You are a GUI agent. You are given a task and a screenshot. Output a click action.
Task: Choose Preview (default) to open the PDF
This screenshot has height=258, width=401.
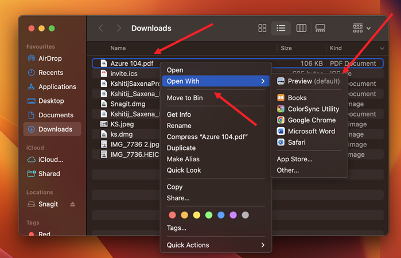(x=309, y=81)
